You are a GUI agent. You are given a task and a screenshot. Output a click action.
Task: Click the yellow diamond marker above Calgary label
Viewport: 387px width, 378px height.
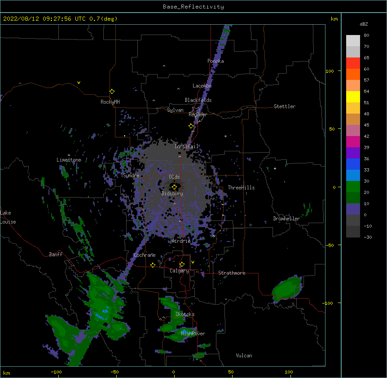click(182, 264)
